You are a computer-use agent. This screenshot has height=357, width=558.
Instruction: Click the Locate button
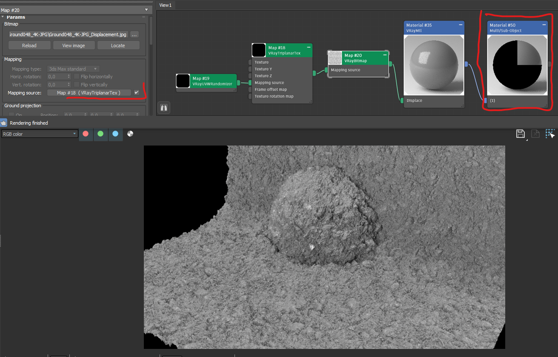point(118,46)
